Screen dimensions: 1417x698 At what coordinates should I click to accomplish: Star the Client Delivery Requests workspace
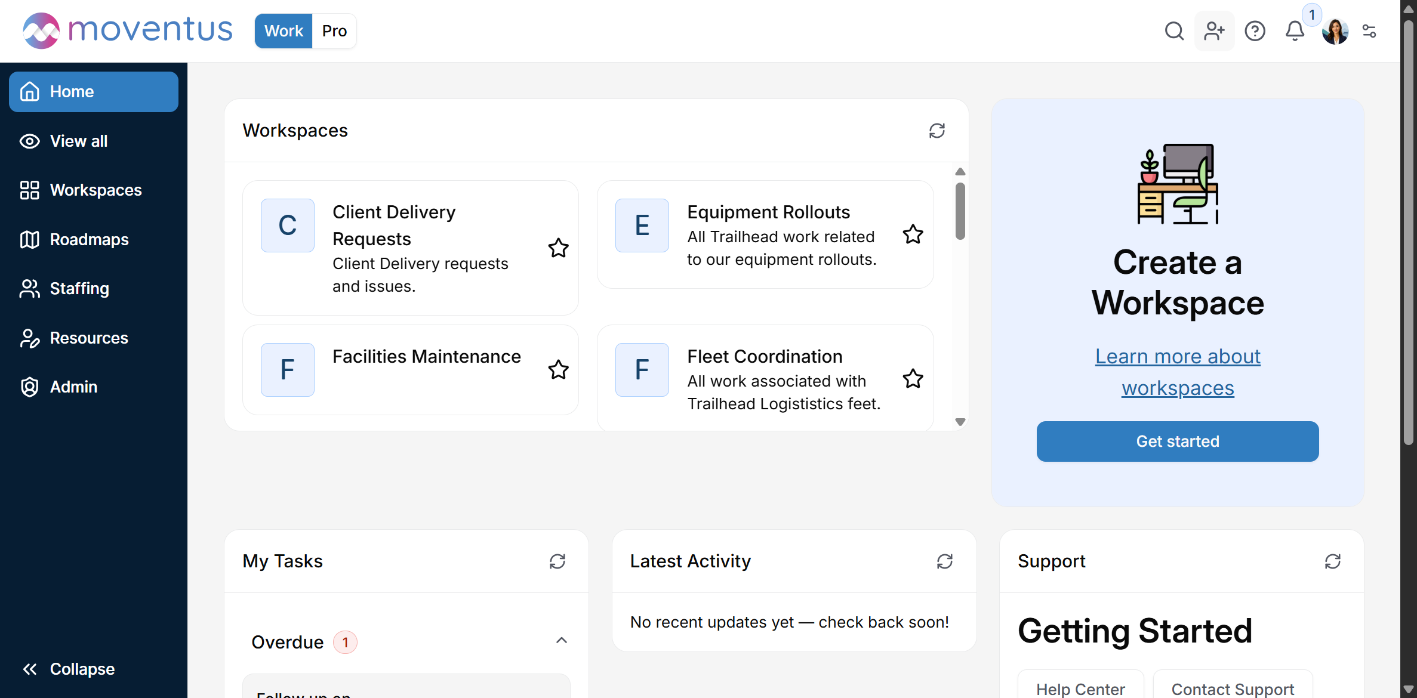coord(559,248)
